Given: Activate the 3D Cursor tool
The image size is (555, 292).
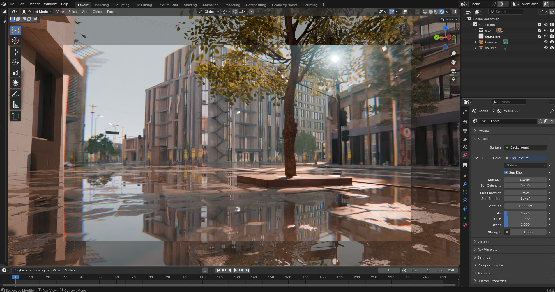Looking at the screenshot, I should point(15,40).
